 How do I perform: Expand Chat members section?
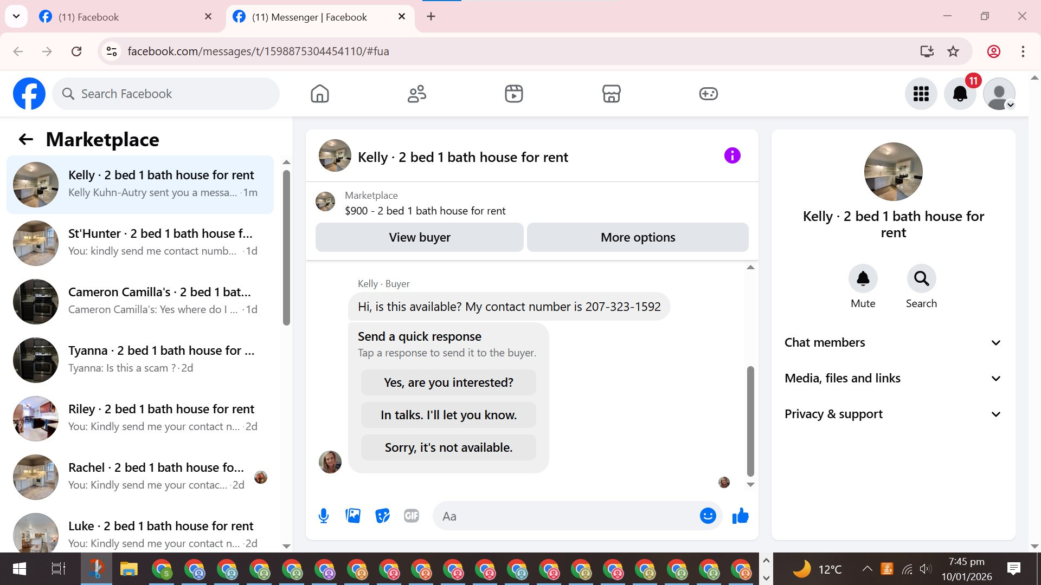click(893, 343)
